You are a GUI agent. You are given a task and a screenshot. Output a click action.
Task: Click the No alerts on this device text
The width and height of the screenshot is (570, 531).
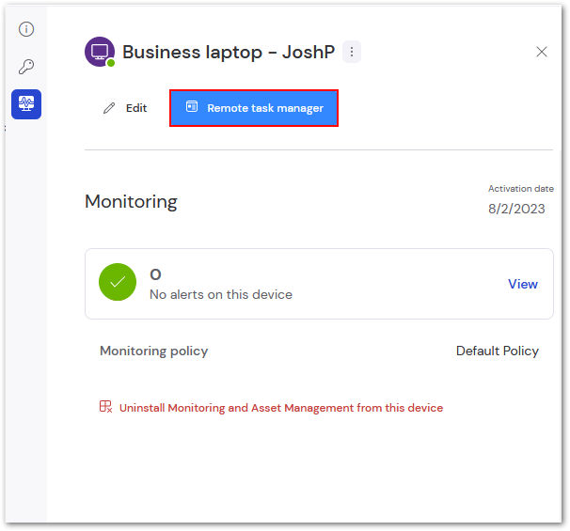[221, 294]
